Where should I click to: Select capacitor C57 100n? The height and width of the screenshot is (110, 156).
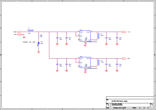106,65
